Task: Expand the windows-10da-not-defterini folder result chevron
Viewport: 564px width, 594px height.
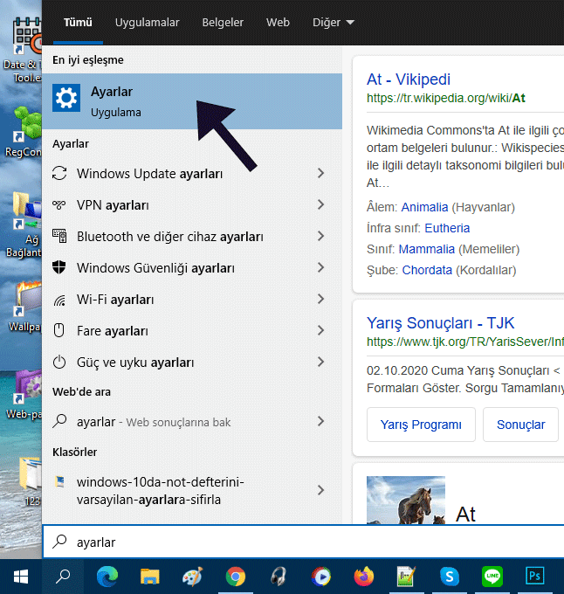Action: pos(320,490)
